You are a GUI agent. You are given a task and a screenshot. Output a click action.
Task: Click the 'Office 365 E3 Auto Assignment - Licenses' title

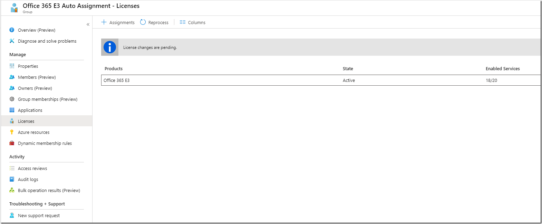tap(81, 6)
